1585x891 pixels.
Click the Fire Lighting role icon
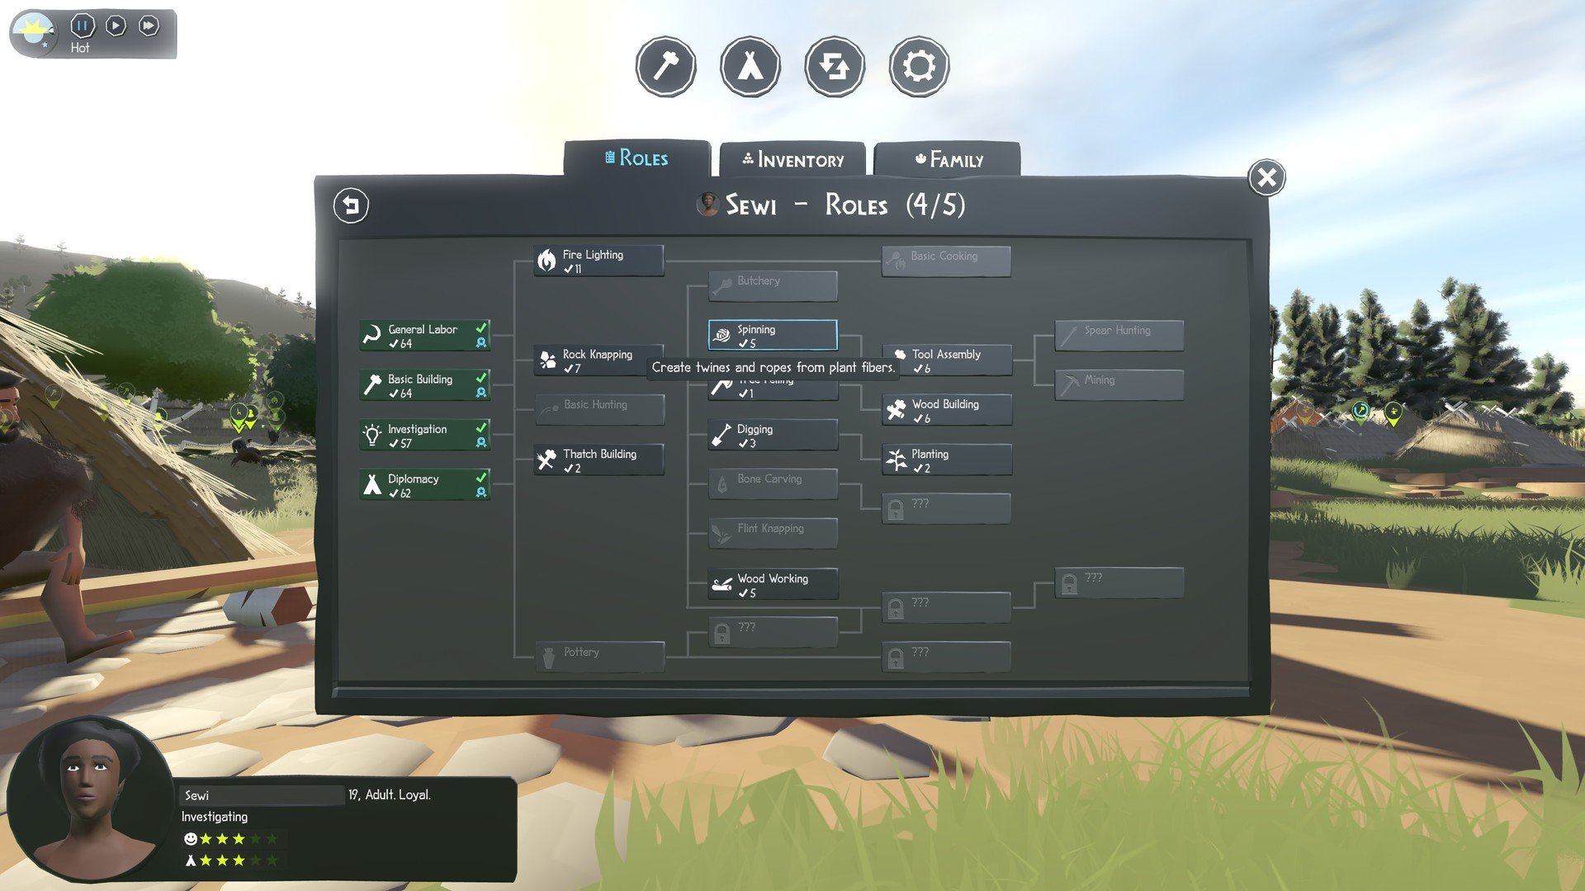[544, 260]
